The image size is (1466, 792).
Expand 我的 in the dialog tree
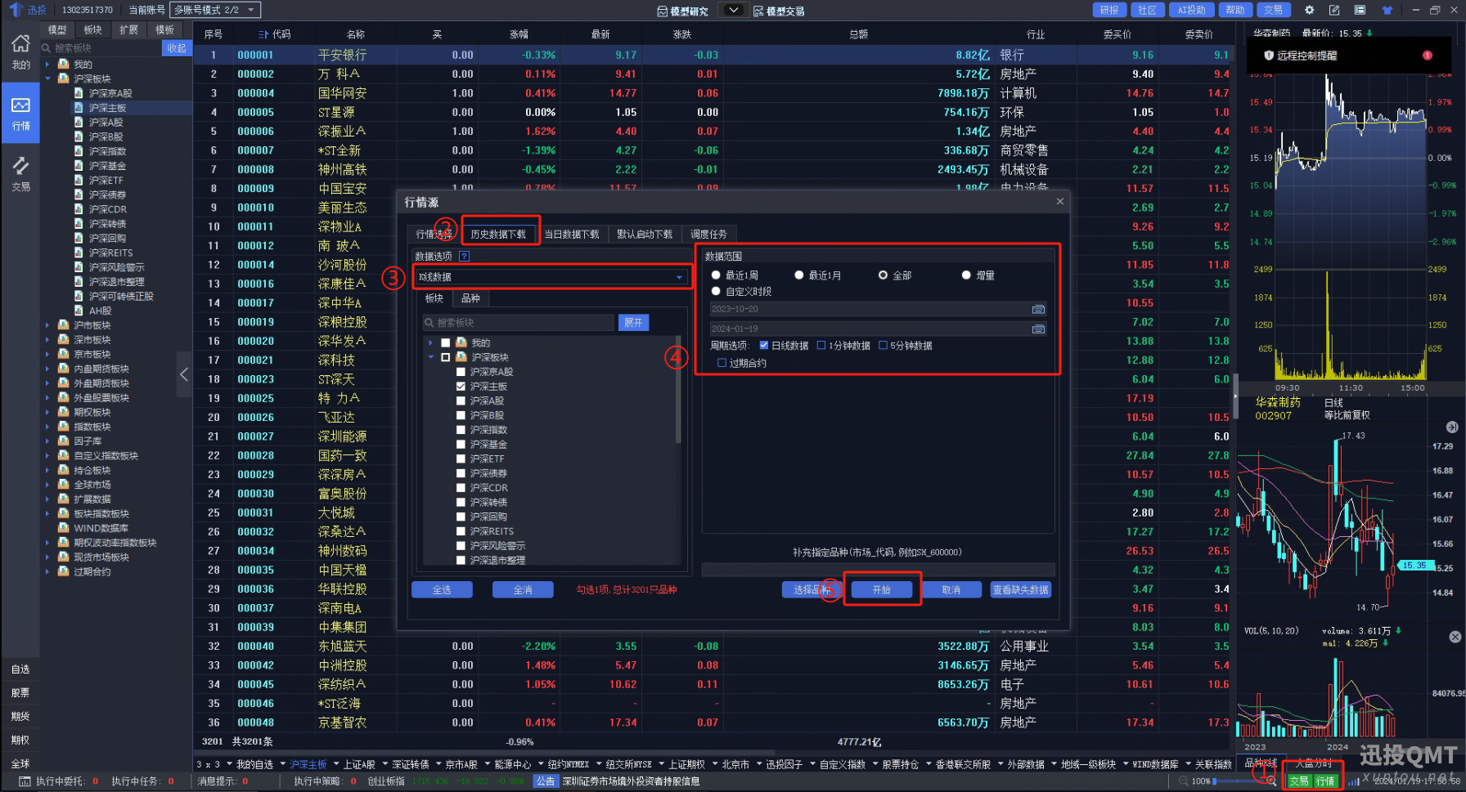[431, 342]
